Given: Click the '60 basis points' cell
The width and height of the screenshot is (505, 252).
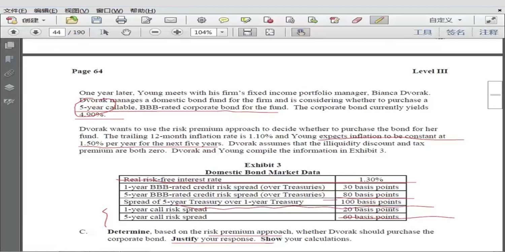Looking at the screenshot, I should 371,217.
